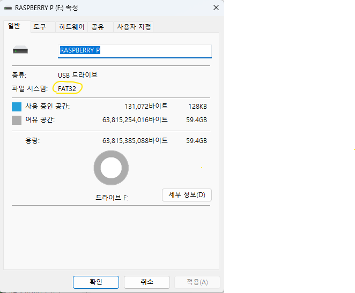The image size is (355, 293).
Task: Click the gray free-space color swatch
Action: [17, 120]
